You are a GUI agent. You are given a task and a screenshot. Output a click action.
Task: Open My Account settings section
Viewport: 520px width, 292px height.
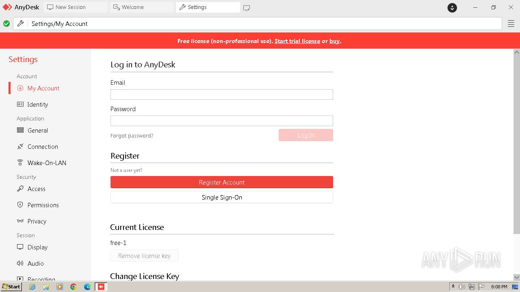(x=43, y=88)
